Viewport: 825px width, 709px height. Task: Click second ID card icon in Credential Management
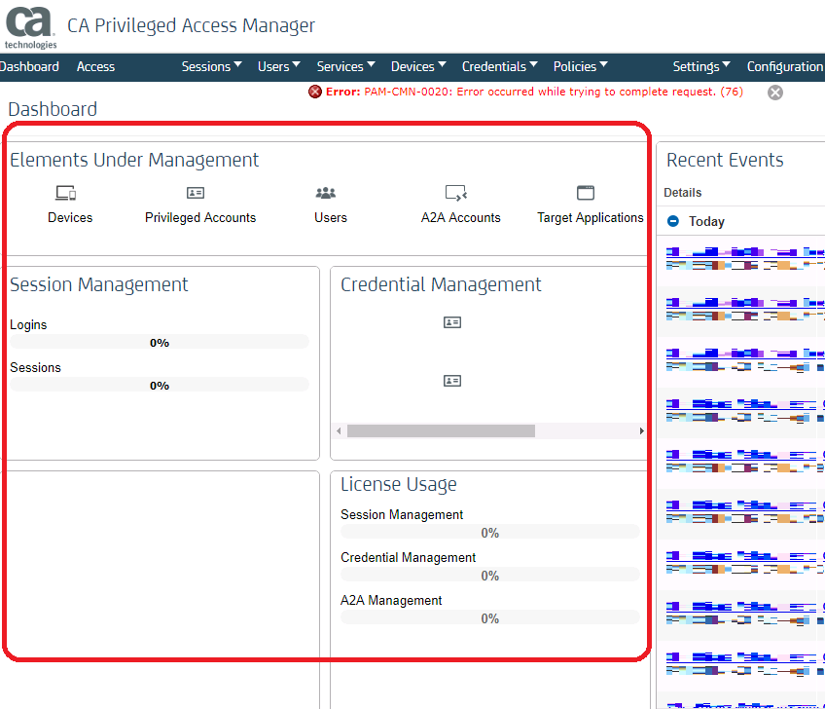452,381
